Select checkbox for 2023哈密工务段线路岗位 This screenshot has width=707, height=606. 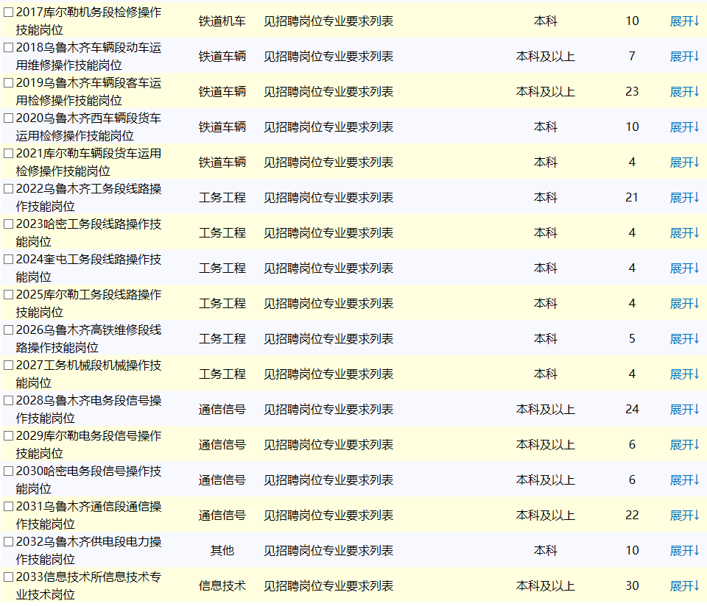tap(9, 224)
